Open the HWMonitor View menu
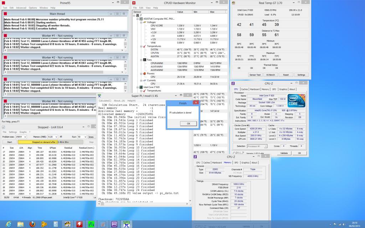 [x=148, y=8]
